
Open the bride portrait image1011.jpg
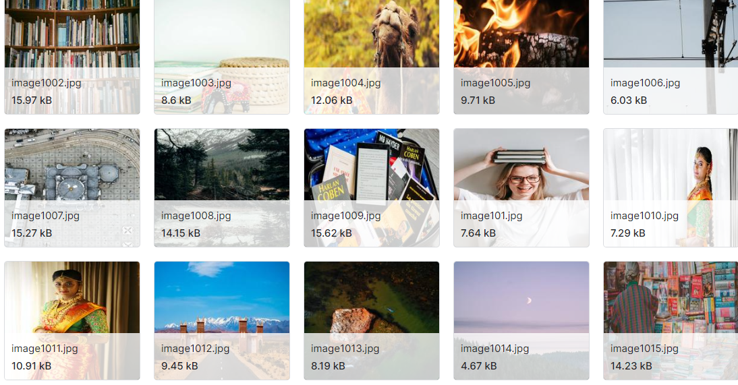point(72,320)
